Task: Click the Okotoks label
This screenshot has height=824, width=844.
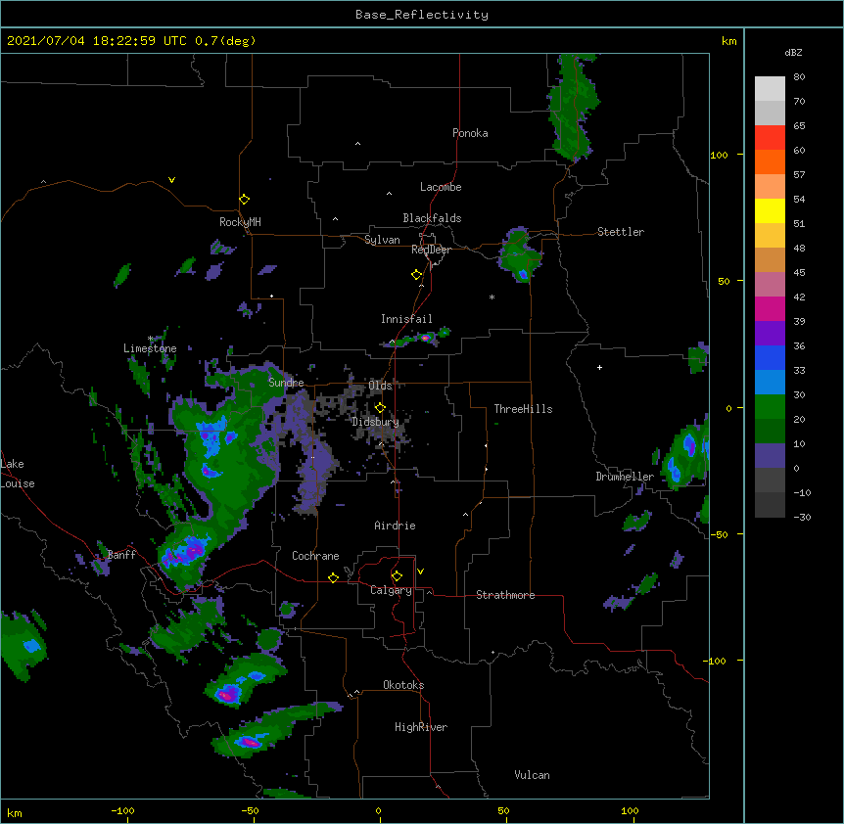Action: (x=403, y=685)
